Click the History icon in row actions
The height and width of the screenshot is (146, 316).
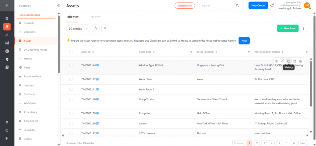click(289, 61)
